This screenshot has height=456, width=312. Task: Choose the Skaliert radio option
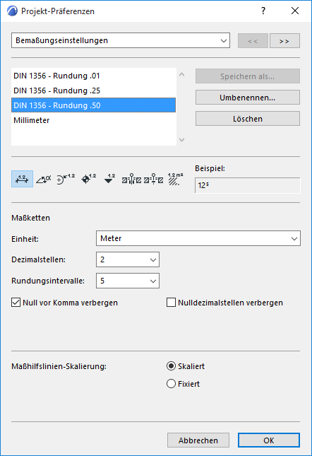point(172,366)
